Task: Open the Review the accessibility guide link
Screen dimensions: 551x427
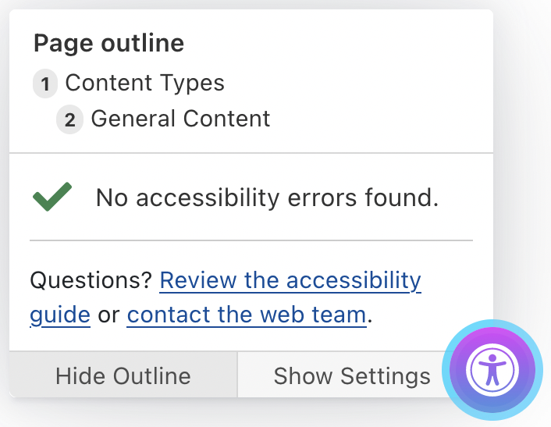Action: pyautogui.click(x=290, y=279)
